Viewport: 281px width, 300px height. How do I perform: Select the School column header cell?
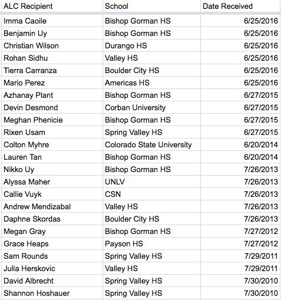pos(151,6)
